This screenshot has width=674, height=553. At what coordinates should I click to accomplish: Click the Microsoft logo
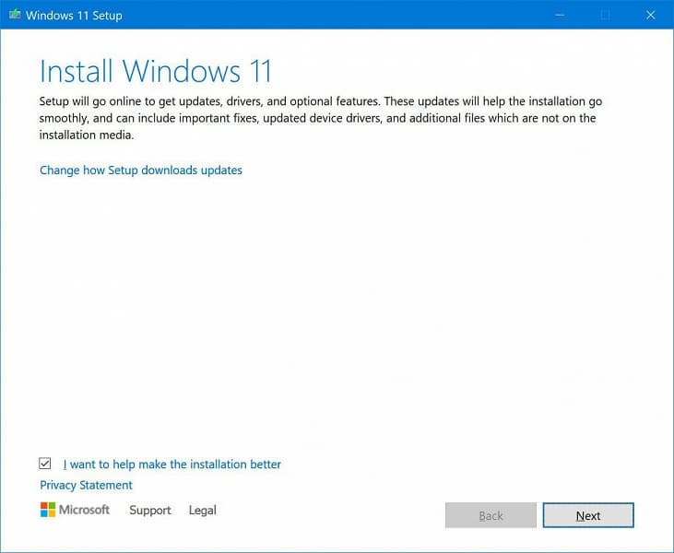[75, 510]
